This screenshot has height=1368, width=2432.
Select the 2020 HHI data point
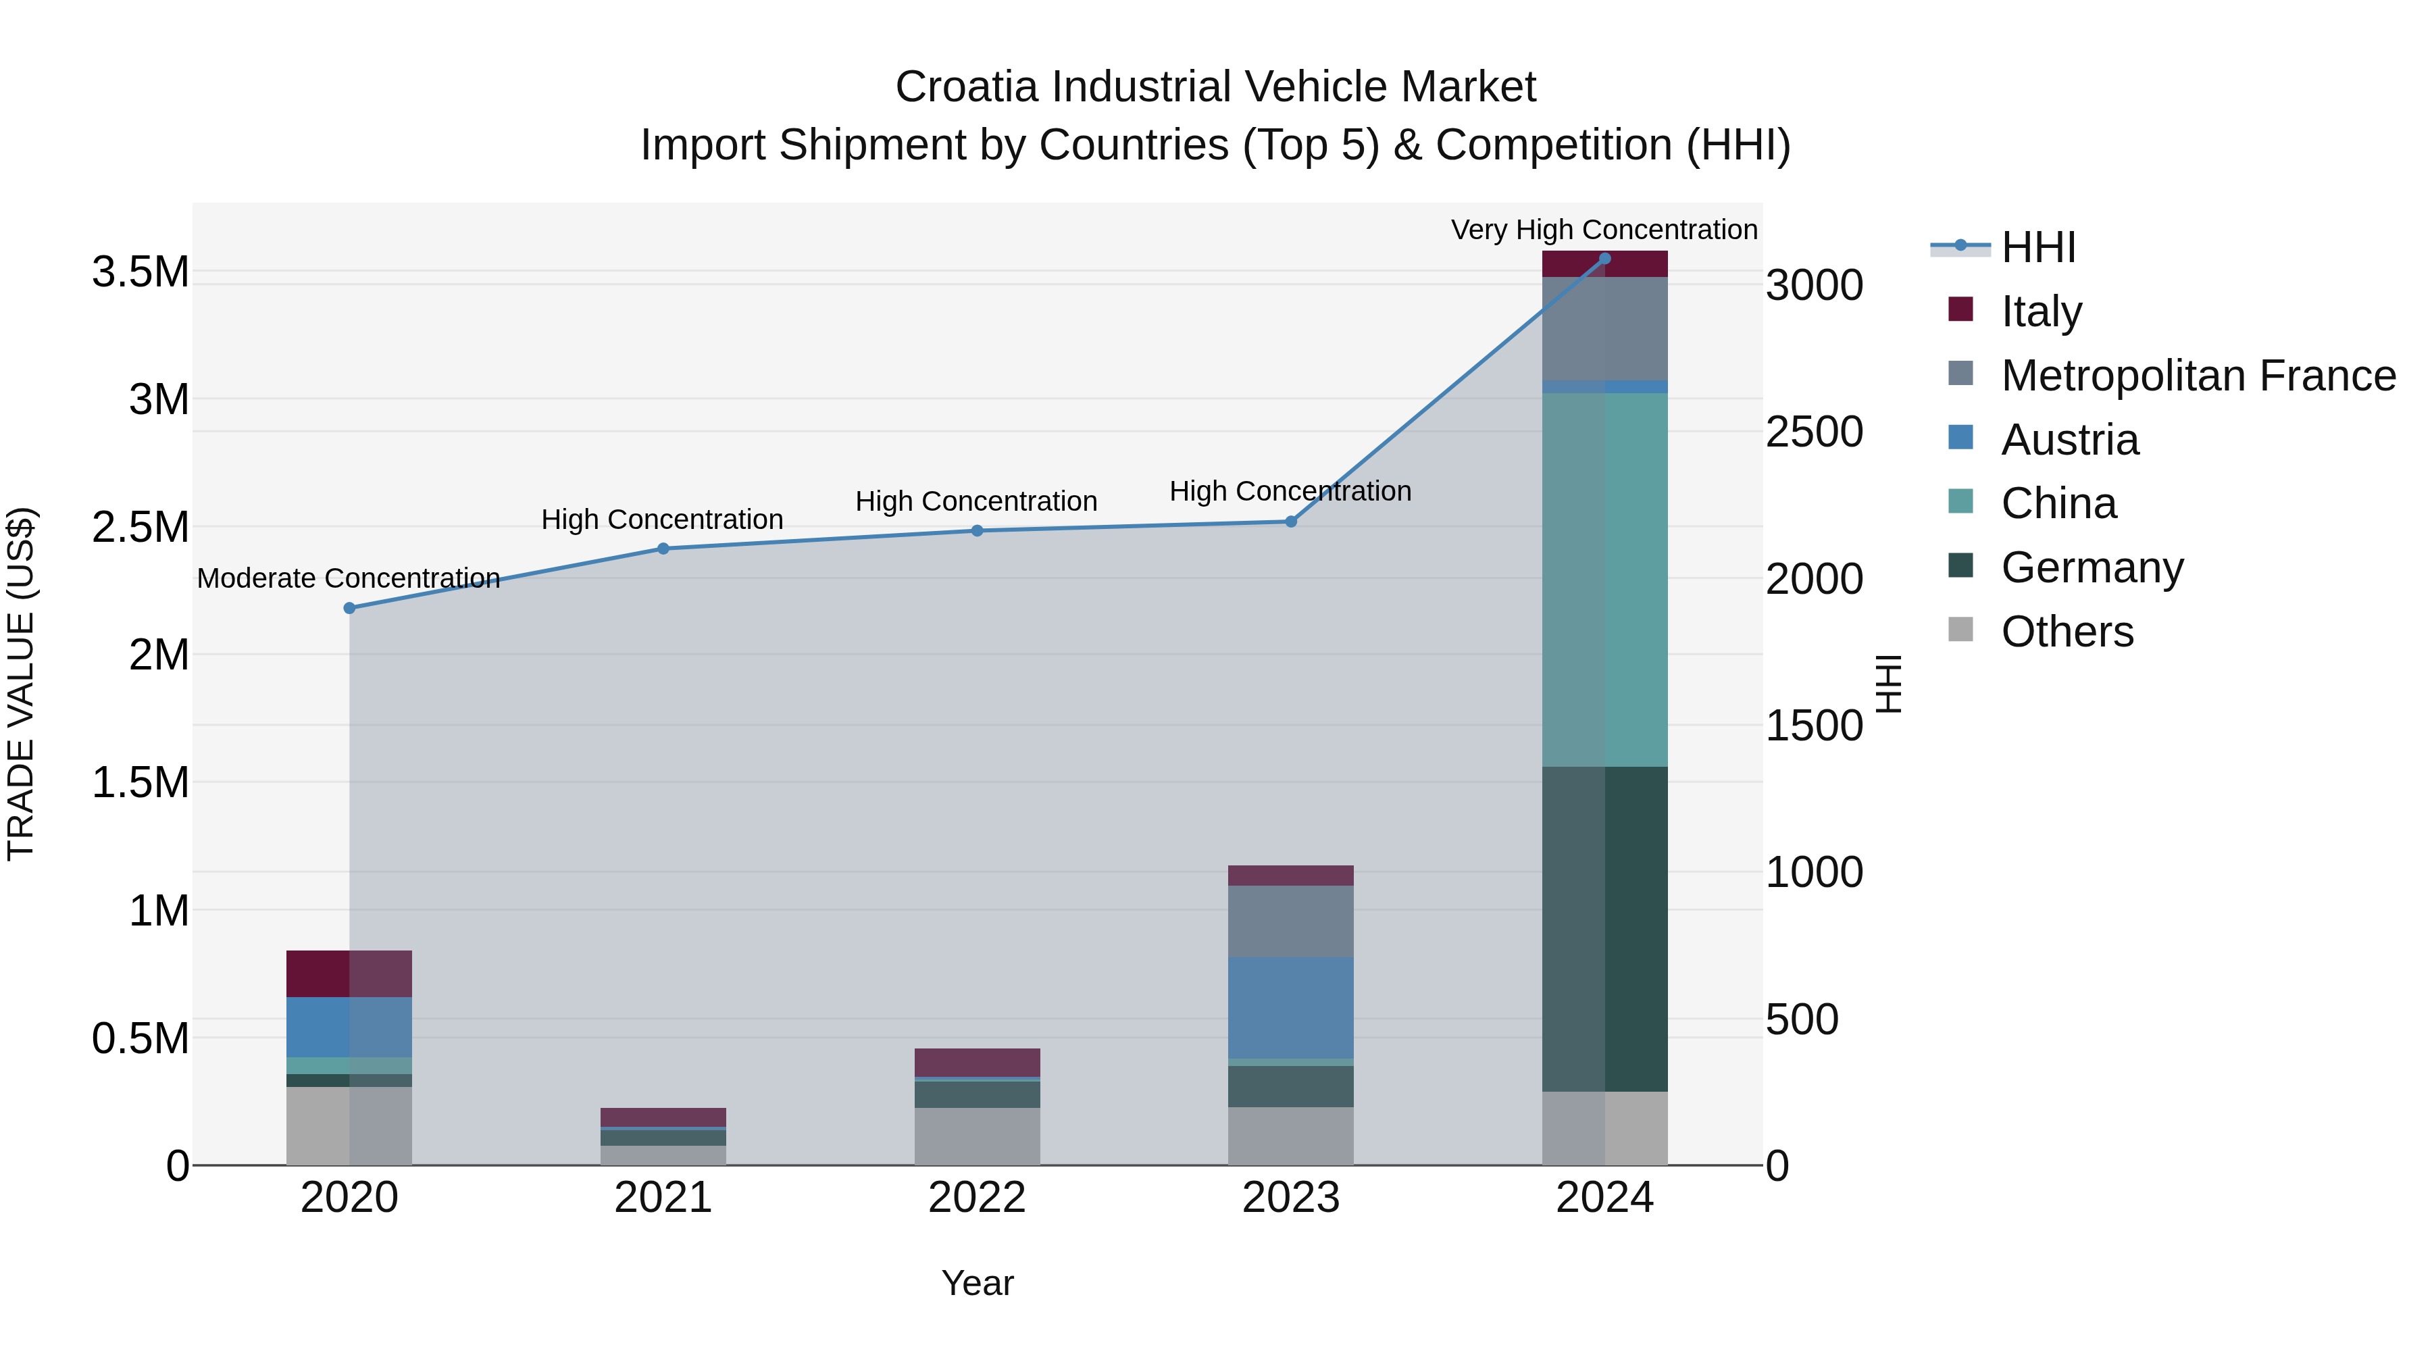pyautogui.click(x=349, y=608)
